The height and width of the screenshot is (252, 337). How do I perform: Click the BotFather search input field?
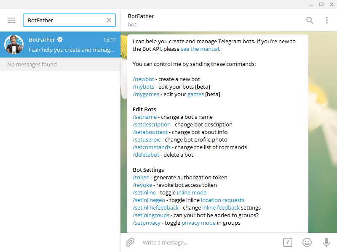point(69,20)
